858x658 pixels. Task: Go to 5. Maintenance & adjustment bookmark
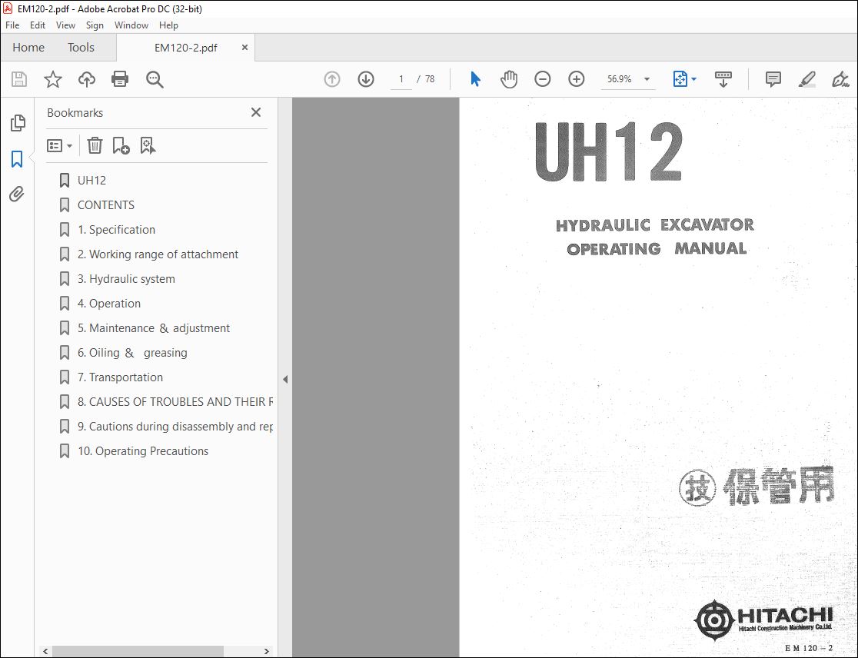click(154, 328)
